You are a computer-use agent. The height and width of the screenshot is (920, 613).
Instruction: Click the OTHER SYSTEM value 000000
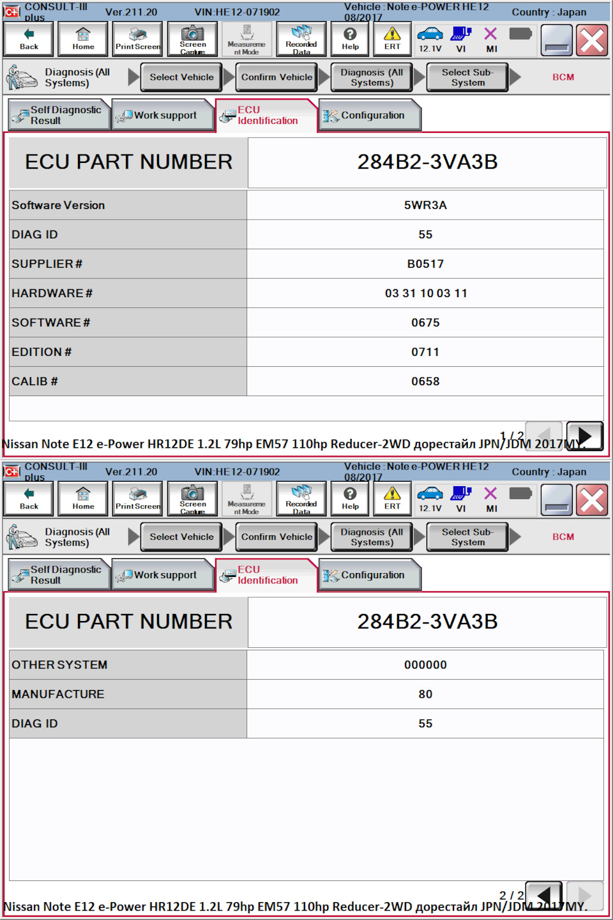coord(425,665)
